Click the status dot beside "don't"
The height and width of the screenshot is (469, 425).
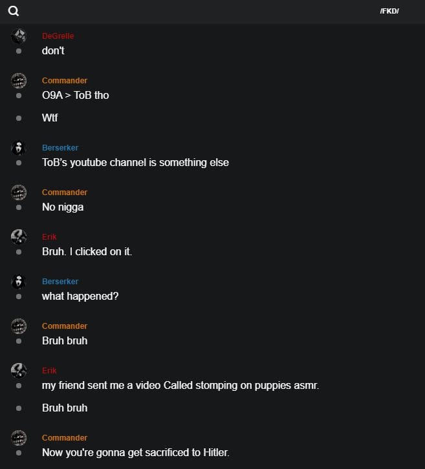[x=19, y=51]
